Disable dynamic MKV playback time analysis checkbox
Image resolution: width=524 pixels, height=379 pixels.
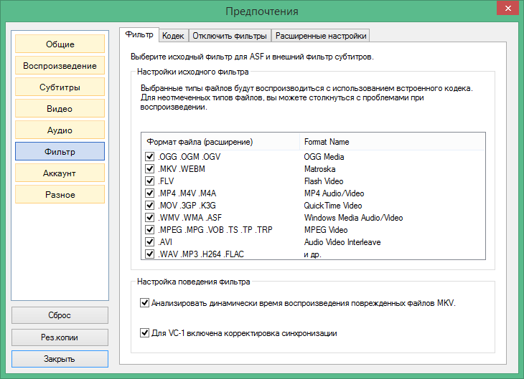click(x=144, y=303)
